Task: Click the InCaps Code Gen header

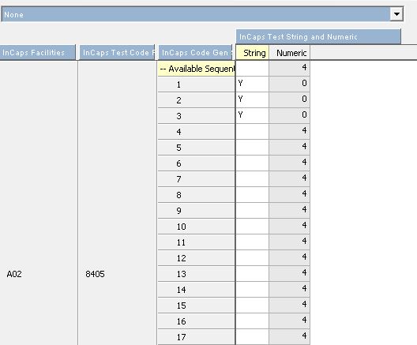Action: coord(196,52)
